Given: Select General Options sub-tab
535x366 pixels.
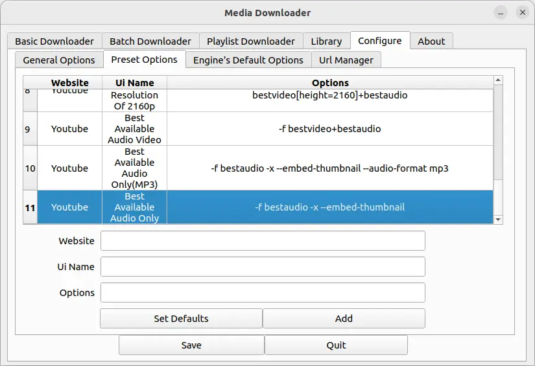Looking at the screenshot, I should tap(59, 60).
